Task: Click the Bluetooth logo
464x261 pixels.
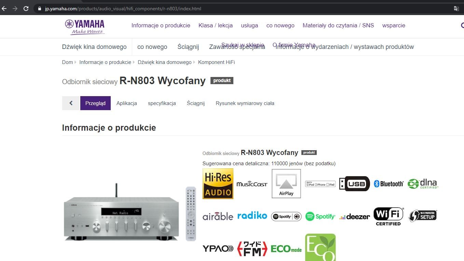Action: 389,184
